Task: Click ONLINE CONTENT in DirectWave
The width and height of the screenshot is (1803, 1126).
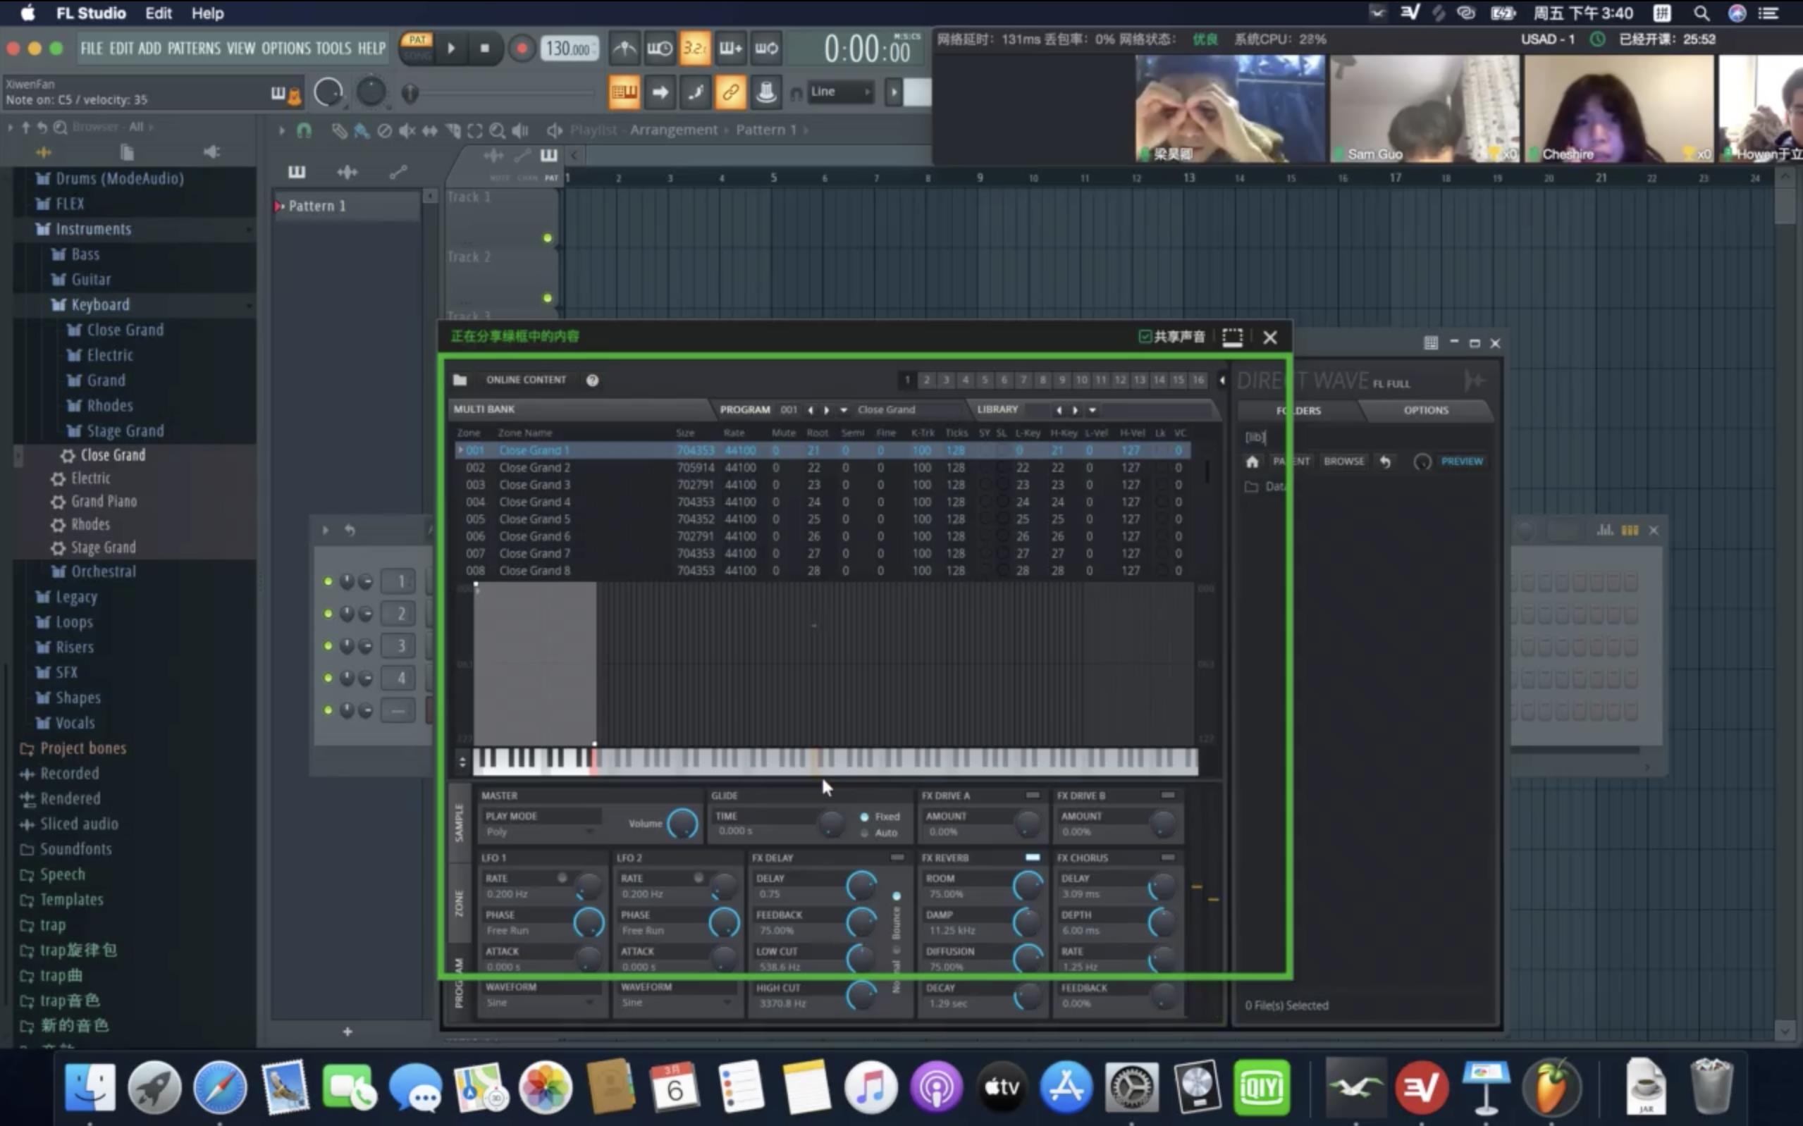Action: pyautogui.click(x=526, y=380)
